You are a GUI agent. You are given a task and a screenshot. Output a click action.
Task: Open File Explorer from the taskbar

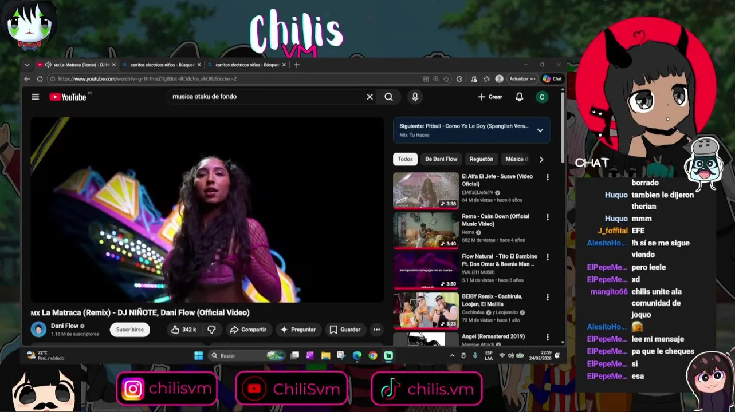tap(325, 355)
